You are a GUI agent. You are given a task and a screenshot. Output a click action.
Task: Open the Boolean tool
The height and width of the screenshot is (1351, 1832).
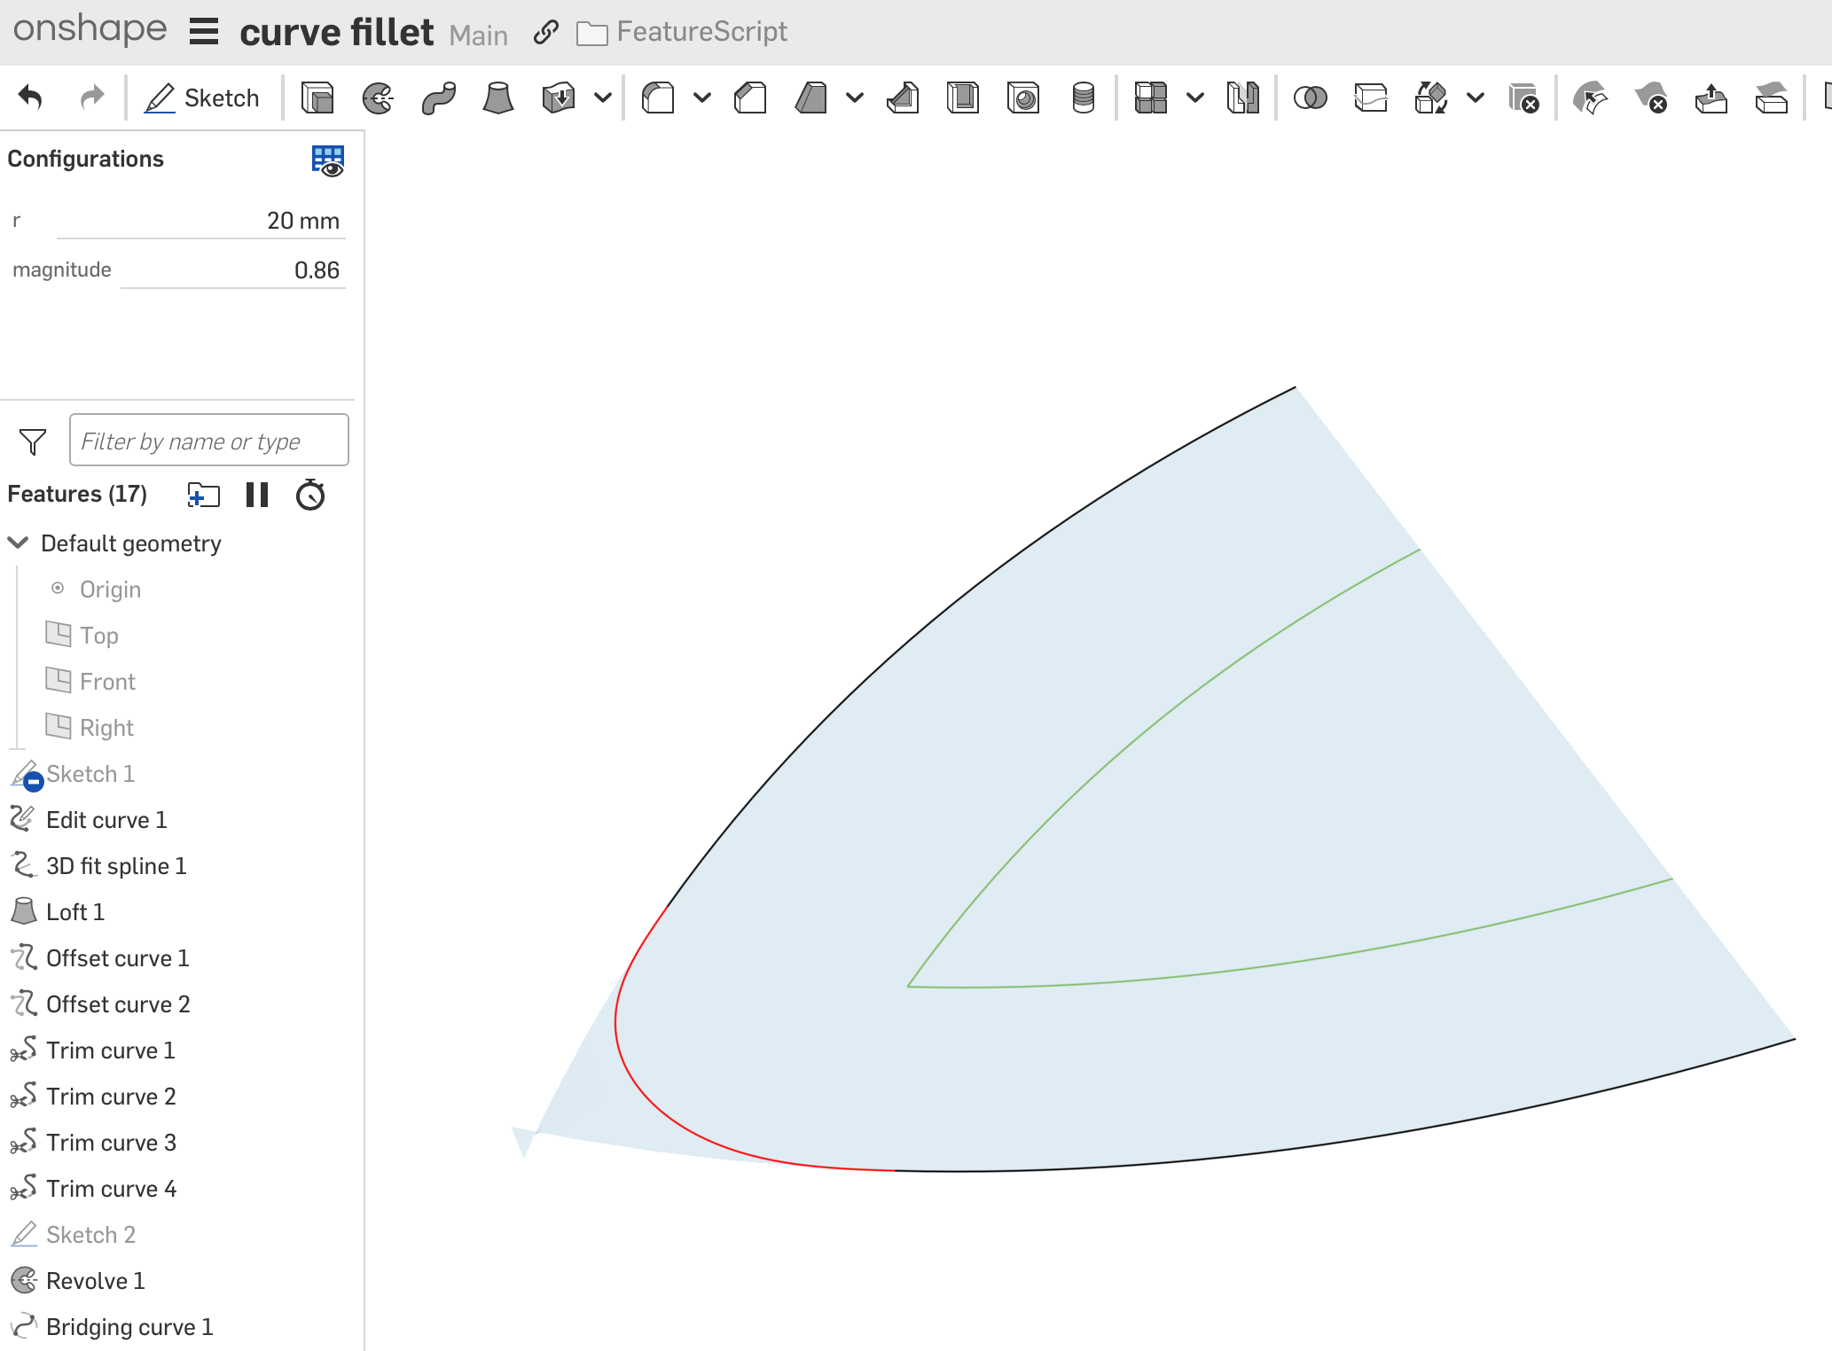tap(1310, 98)
